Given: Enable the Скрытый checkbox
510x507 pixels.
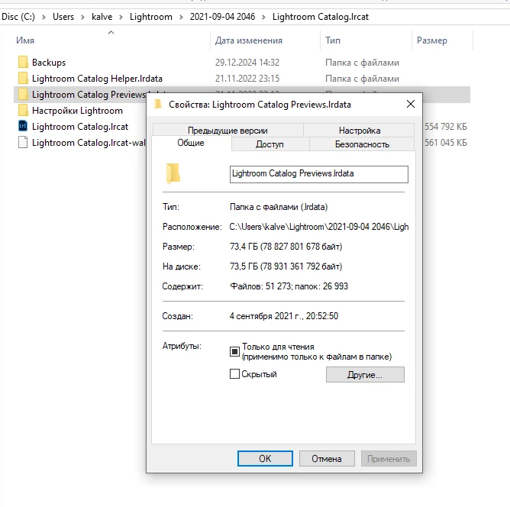Looking at the screenshot, I should click(234, 374).
